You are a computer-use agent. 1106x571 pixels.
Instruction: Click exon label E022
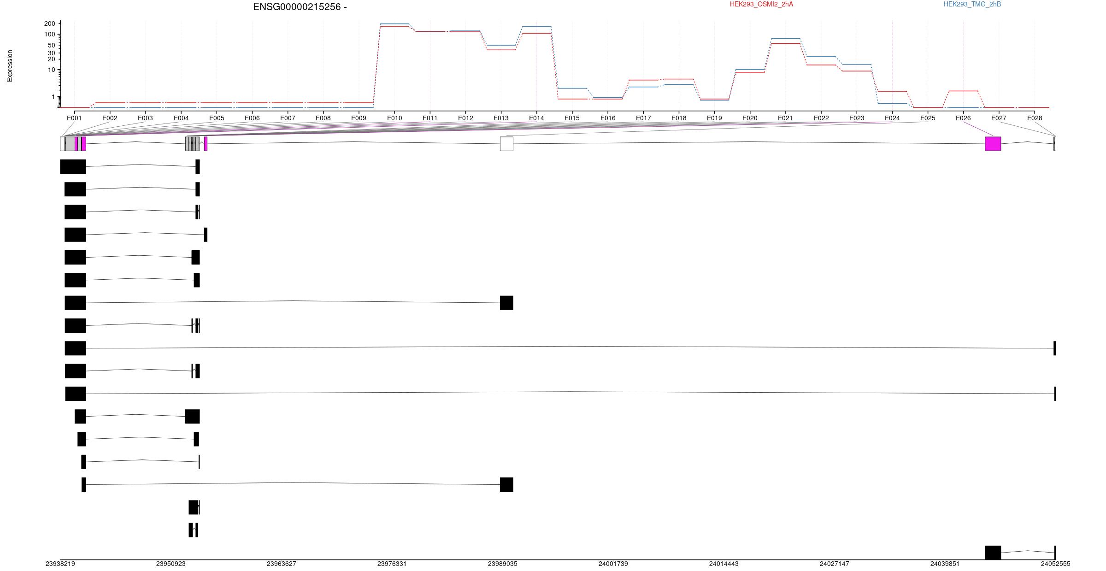(821, 118)
